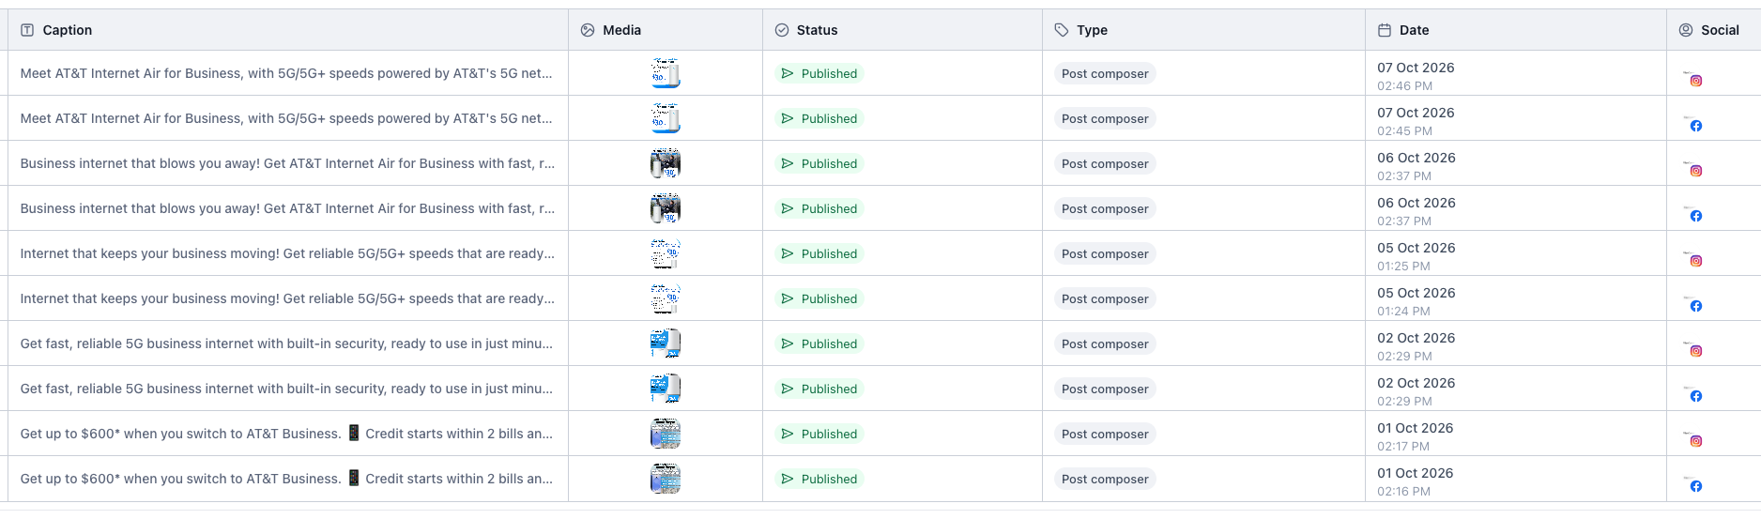Select Post composer tag on 06 Oct Facebook row
The image size is (1761, 519).
point(1105,208)
